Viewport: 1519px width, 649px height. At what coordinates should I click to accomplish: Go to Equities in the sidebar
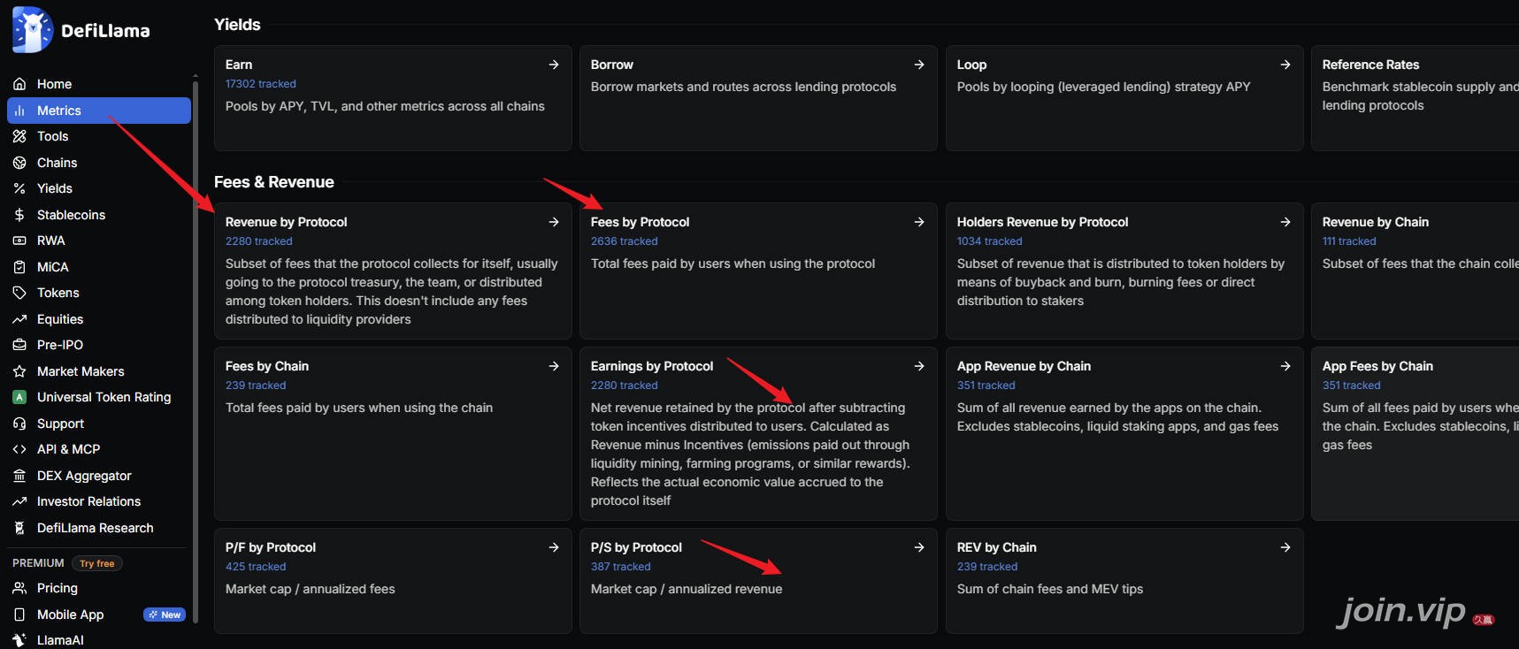[x=99, y=319]
